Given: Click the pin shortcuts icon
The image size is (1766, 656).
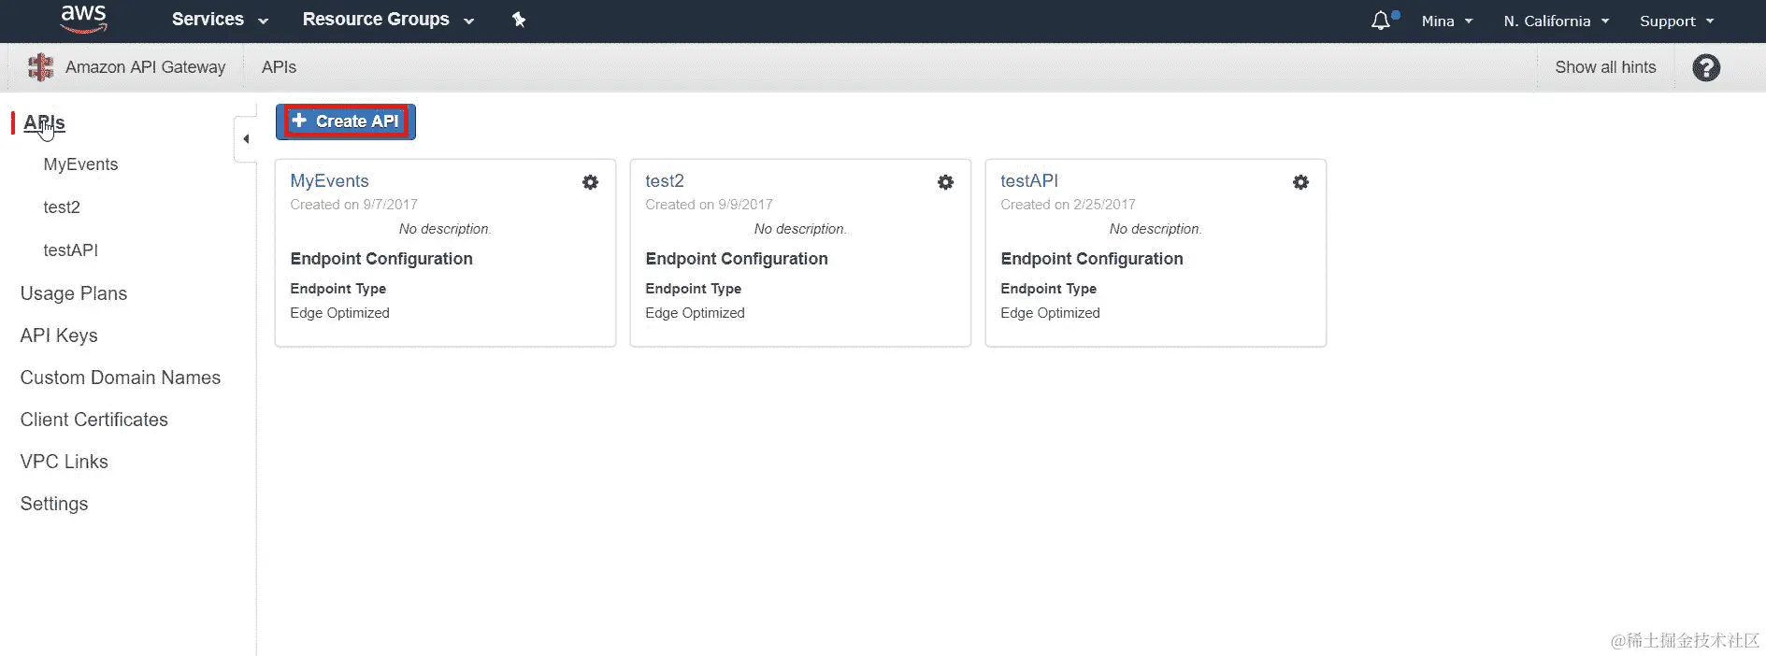Looking at the screenshot, I should (519, 20).
